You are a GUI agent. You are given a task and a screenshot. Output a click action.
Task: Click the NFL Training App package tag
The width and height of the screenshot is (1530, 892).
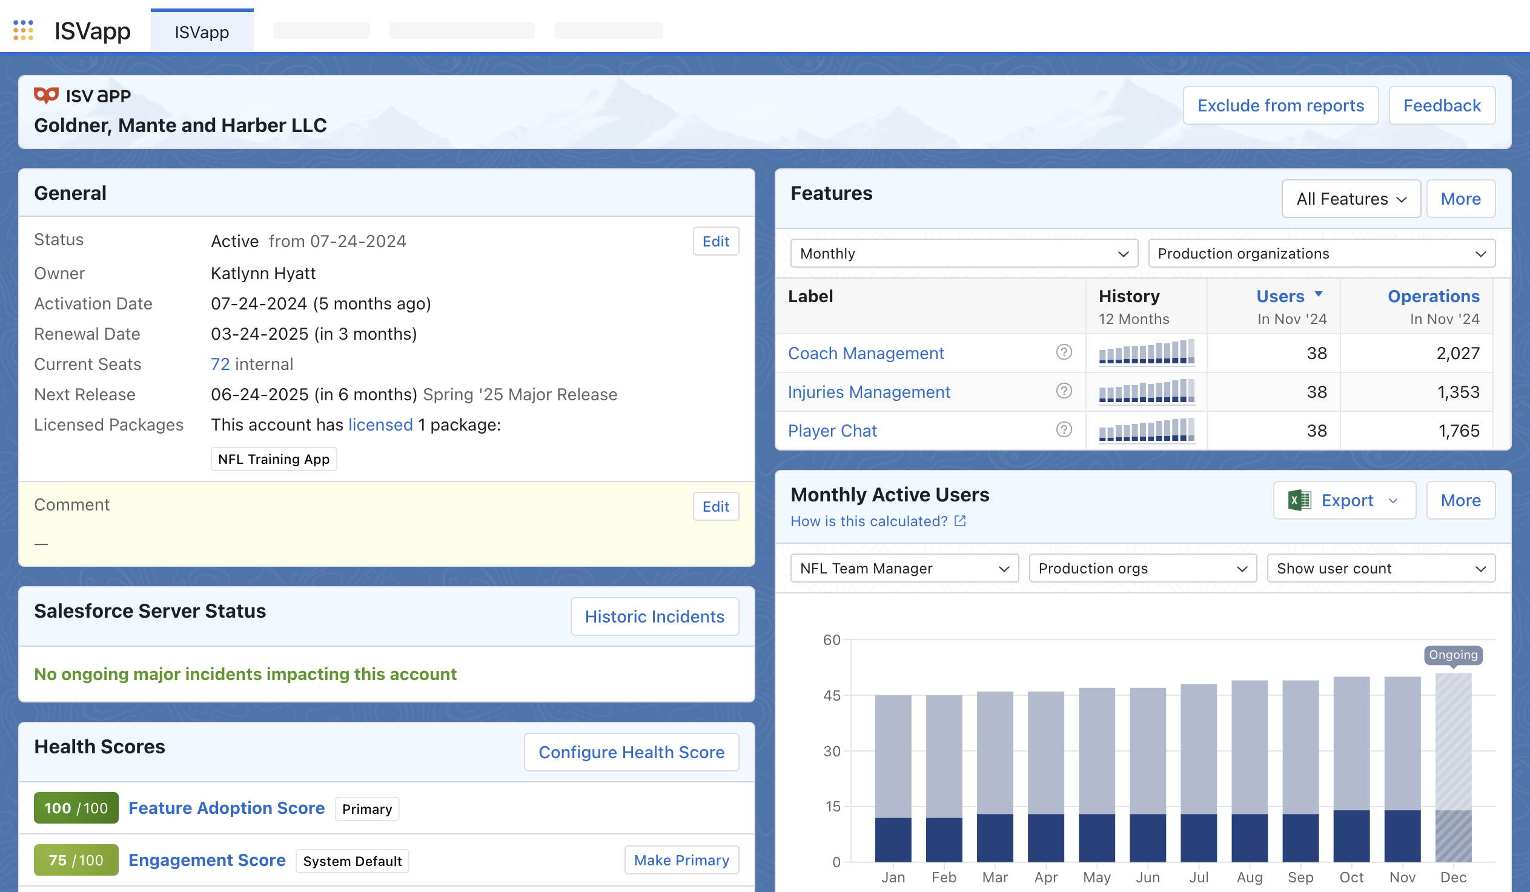(274, 460)
